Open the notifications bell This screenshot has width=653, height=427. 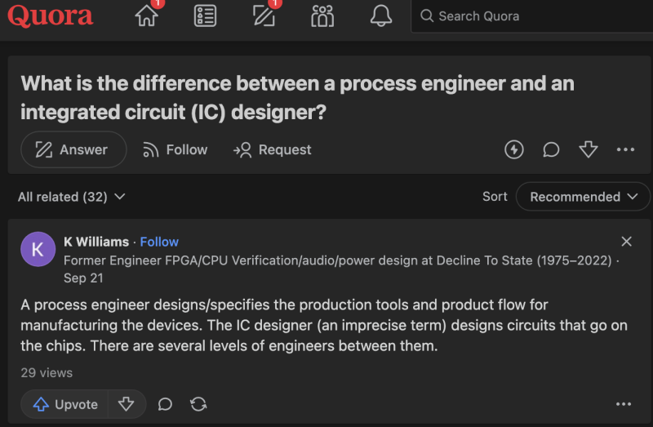(x=381, y=16)
